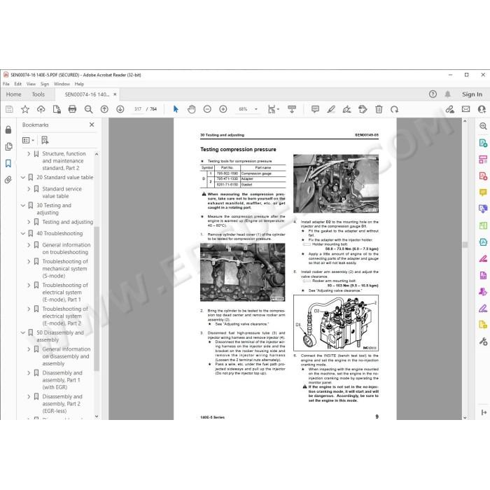Image resolution: width=490 pixels, height=490 pixels.
Task: Click the Delete trash icon
Action: coord(379,109)
